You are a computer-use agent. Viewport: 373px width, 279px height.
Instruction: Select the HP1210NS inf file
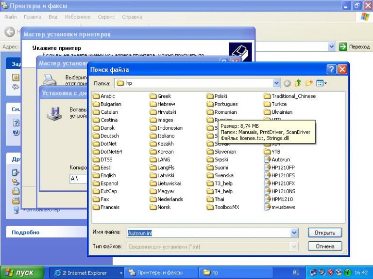pos(280,191)
